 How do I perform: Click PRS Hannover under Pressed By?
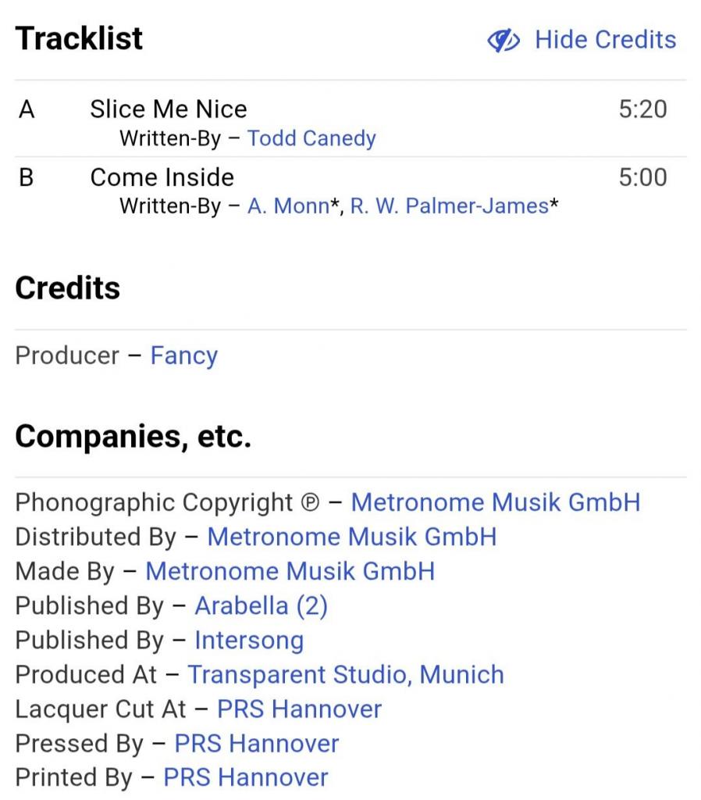257,743
